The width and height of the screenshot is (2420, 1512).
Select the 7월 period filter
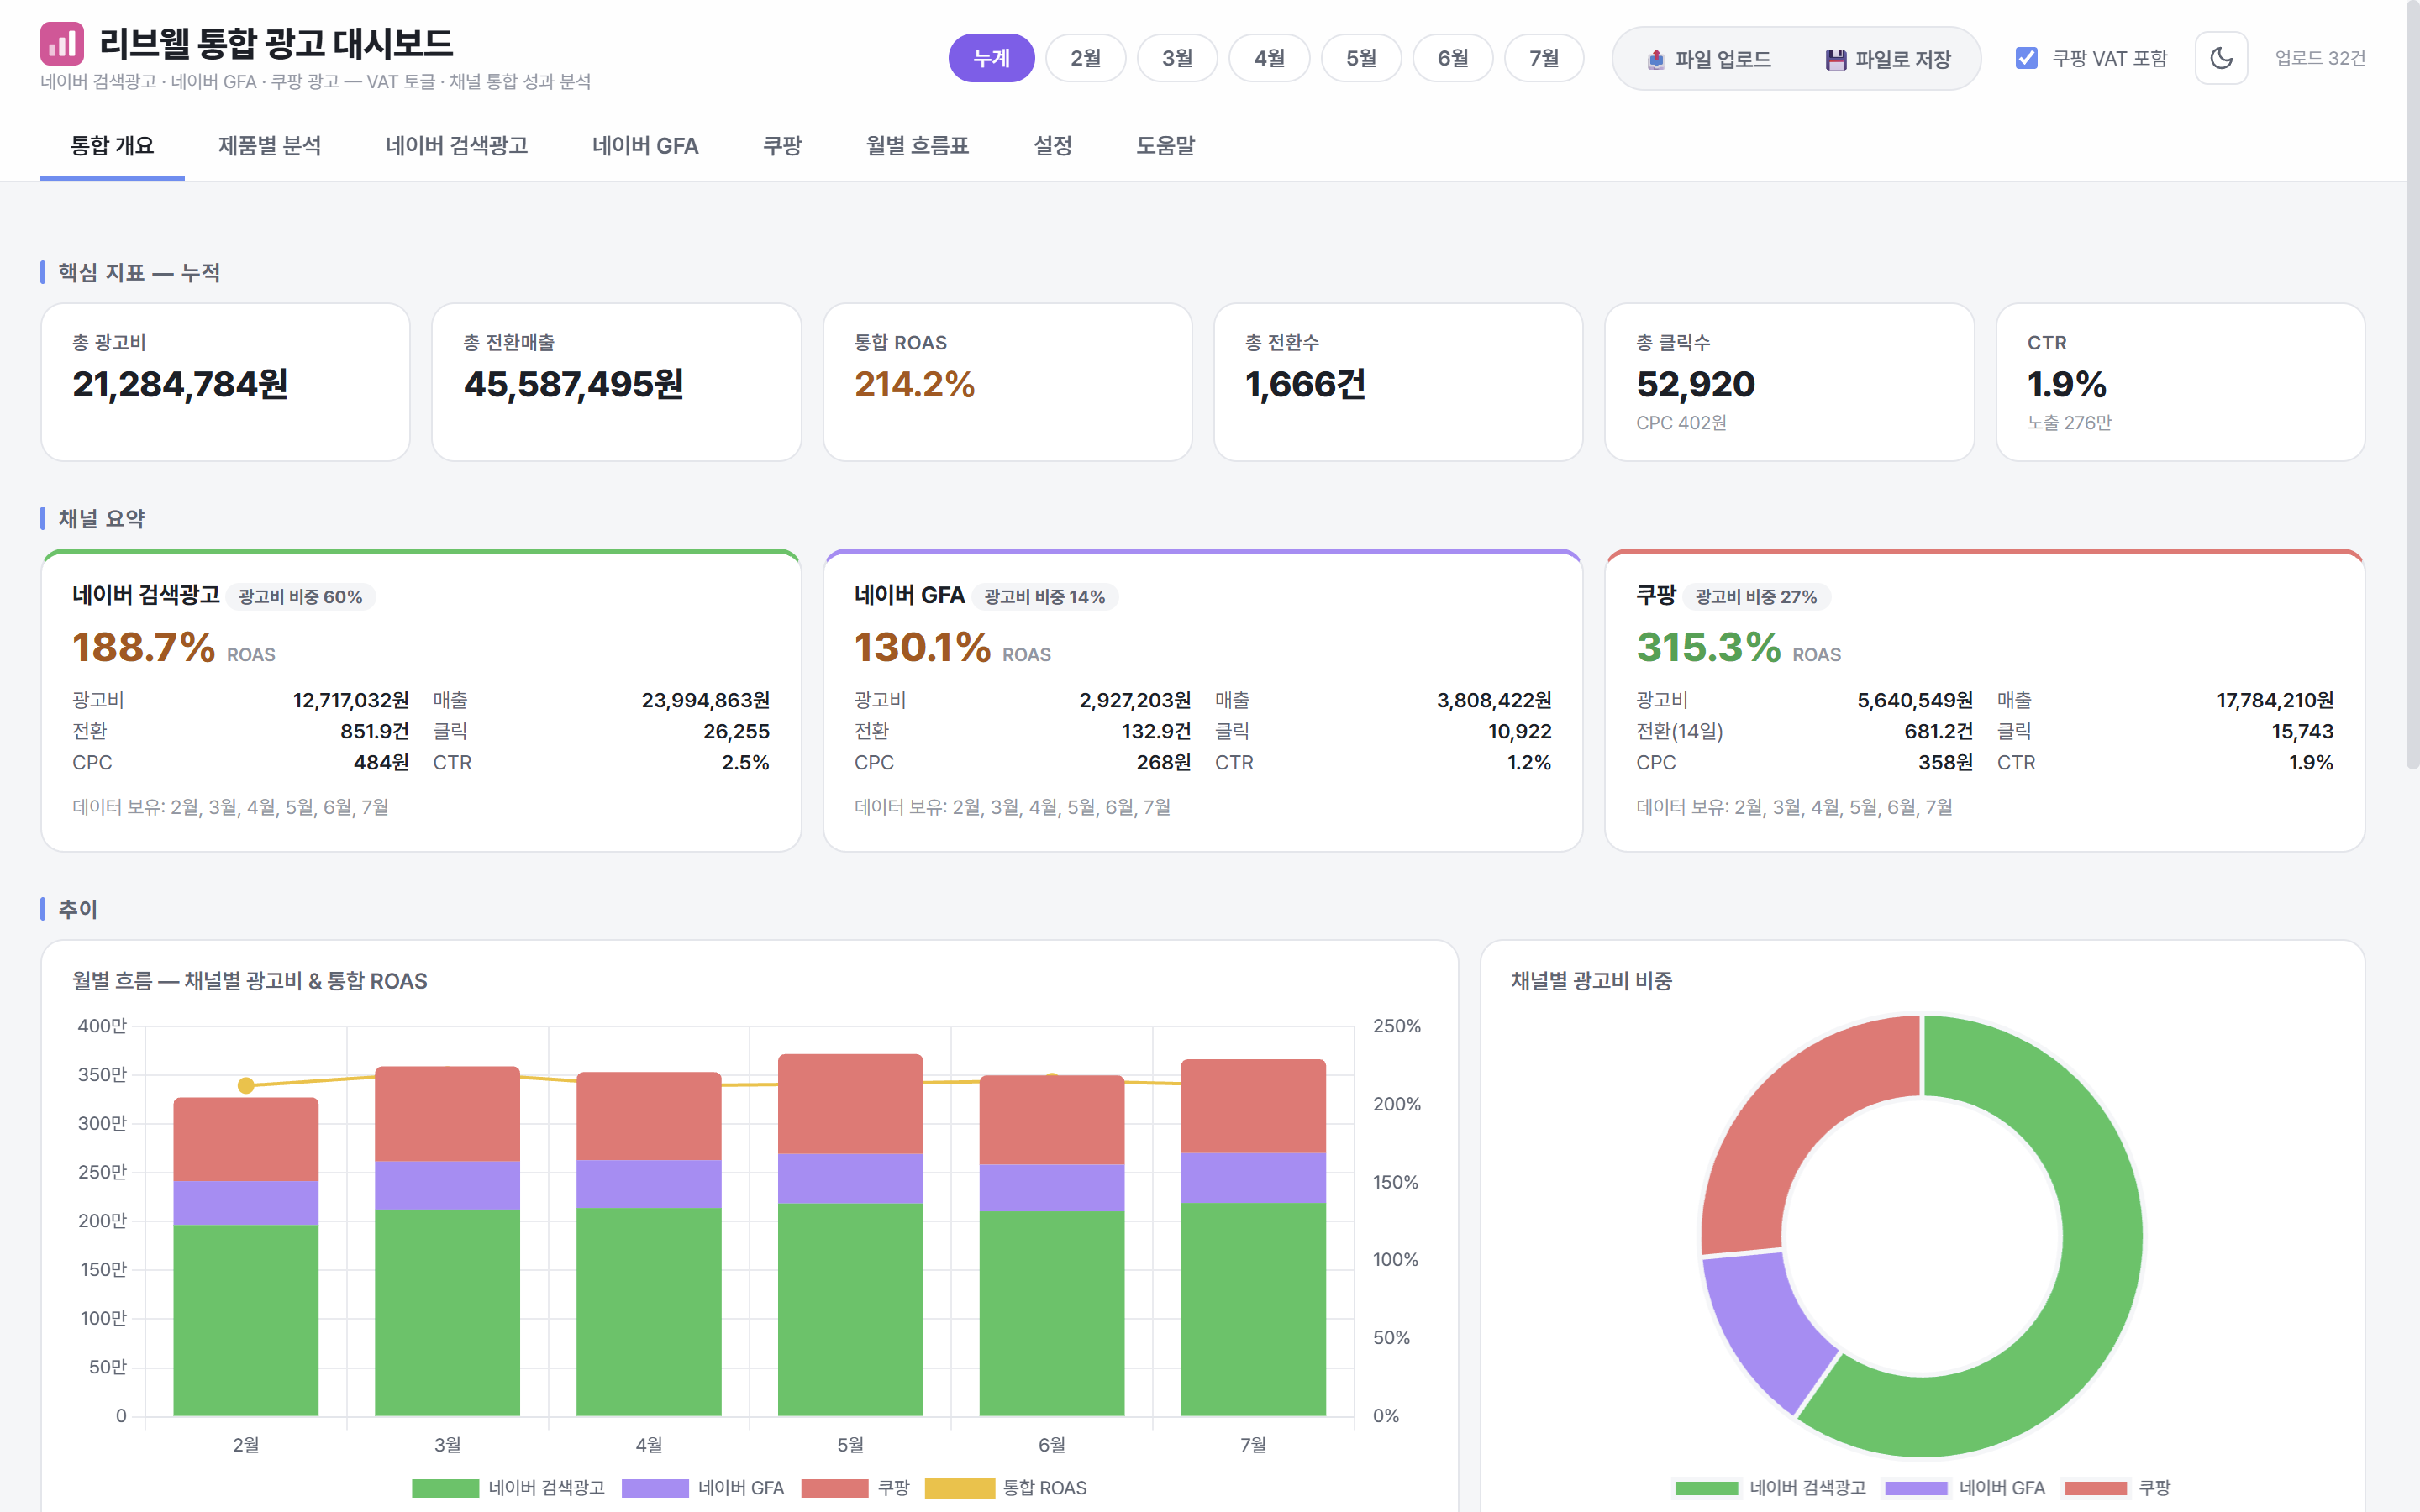[1544, 58]
